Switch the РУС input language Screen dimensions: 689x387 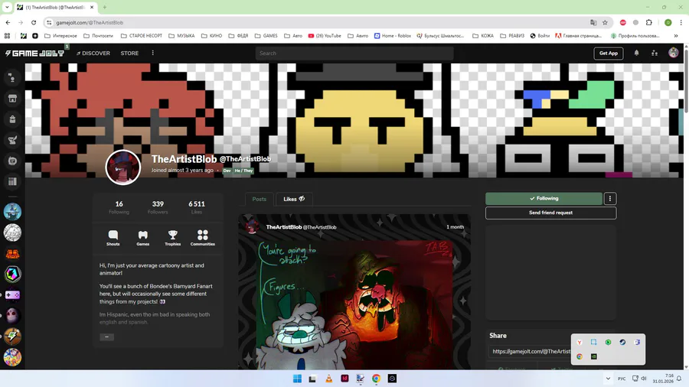[622, 379]
